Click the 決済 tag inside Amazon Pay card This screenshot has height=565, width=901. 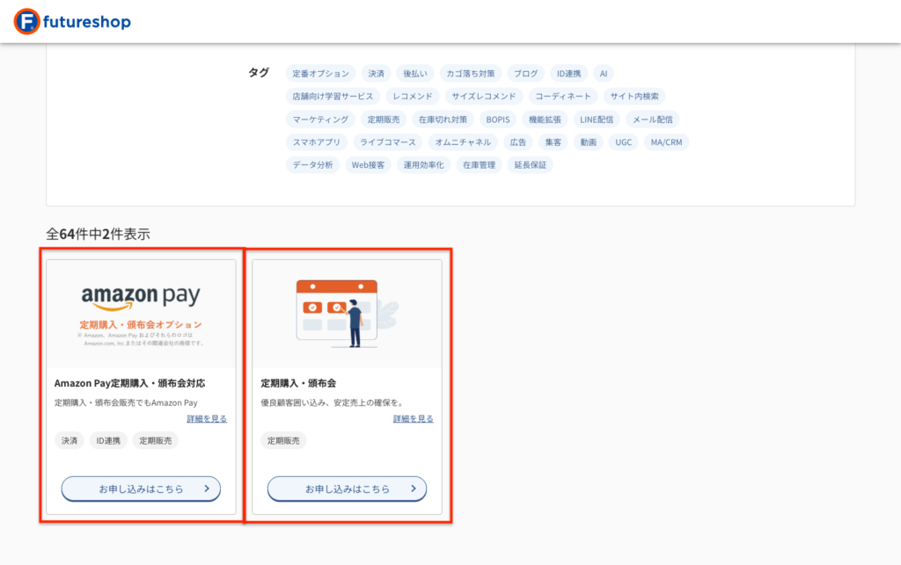tap(69, 440)
